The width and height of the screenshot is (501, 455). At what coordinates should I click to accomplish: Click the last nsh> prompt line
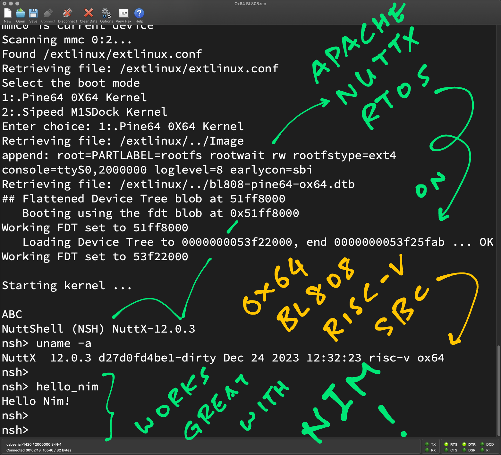[15, 430]
